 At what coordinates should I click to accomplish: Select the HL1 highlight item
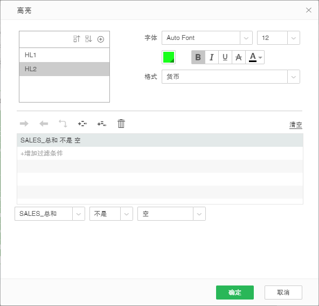pos(64,55)
